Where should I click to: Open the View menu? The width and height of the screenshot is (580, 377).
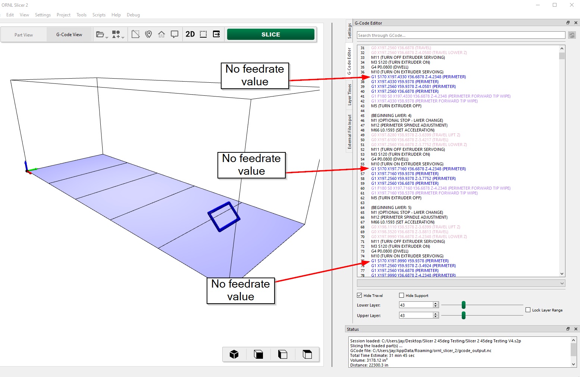24,15
